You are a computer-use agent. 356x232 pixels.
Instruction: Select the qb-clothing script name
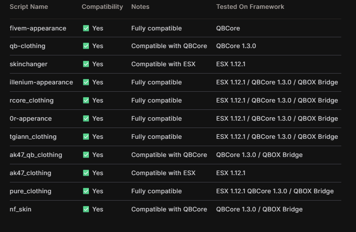click(x=27, y=46)
